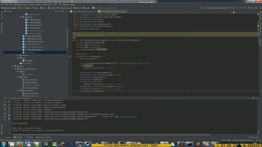Screen dimensions: 262x147
Task: Run the Evolved Controls runClient configuration
Action: [x=230, y=8]
